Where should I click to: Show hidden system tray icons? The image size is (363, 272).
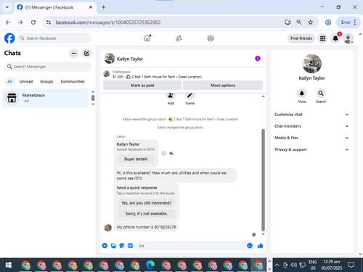tap(277, 265)
